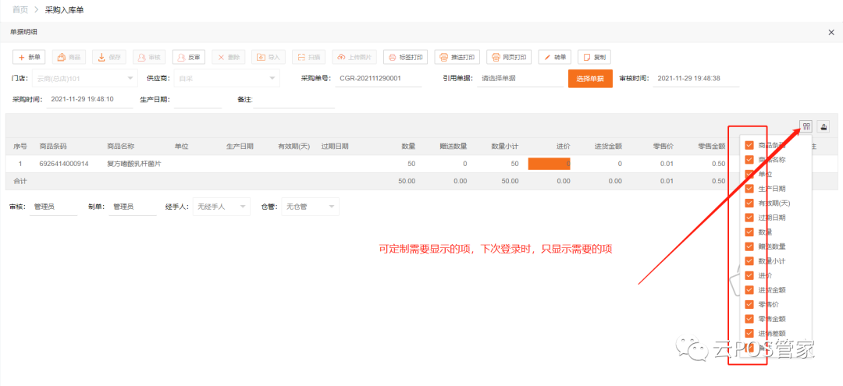The height and width of the screenshot is (386, 843).
Task: Click the 审核 toolbar button
Action: pos(149,57)
